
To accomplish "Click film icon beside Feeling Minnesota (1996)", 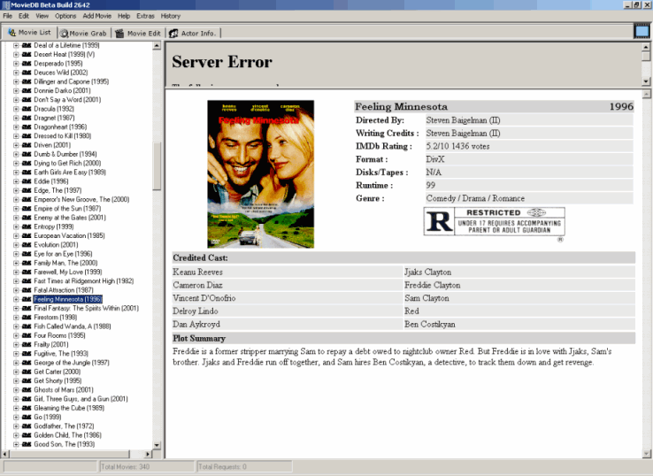I will coord(27,299).
